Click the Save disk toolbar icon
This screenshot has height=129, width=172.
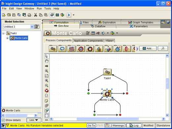coord(14,15)
